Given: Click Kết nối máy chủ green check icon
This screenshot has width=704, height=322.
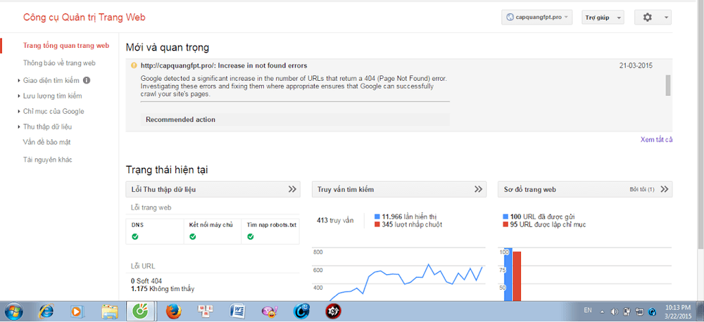Looking at the screenshot, I should tap(193, 236).
